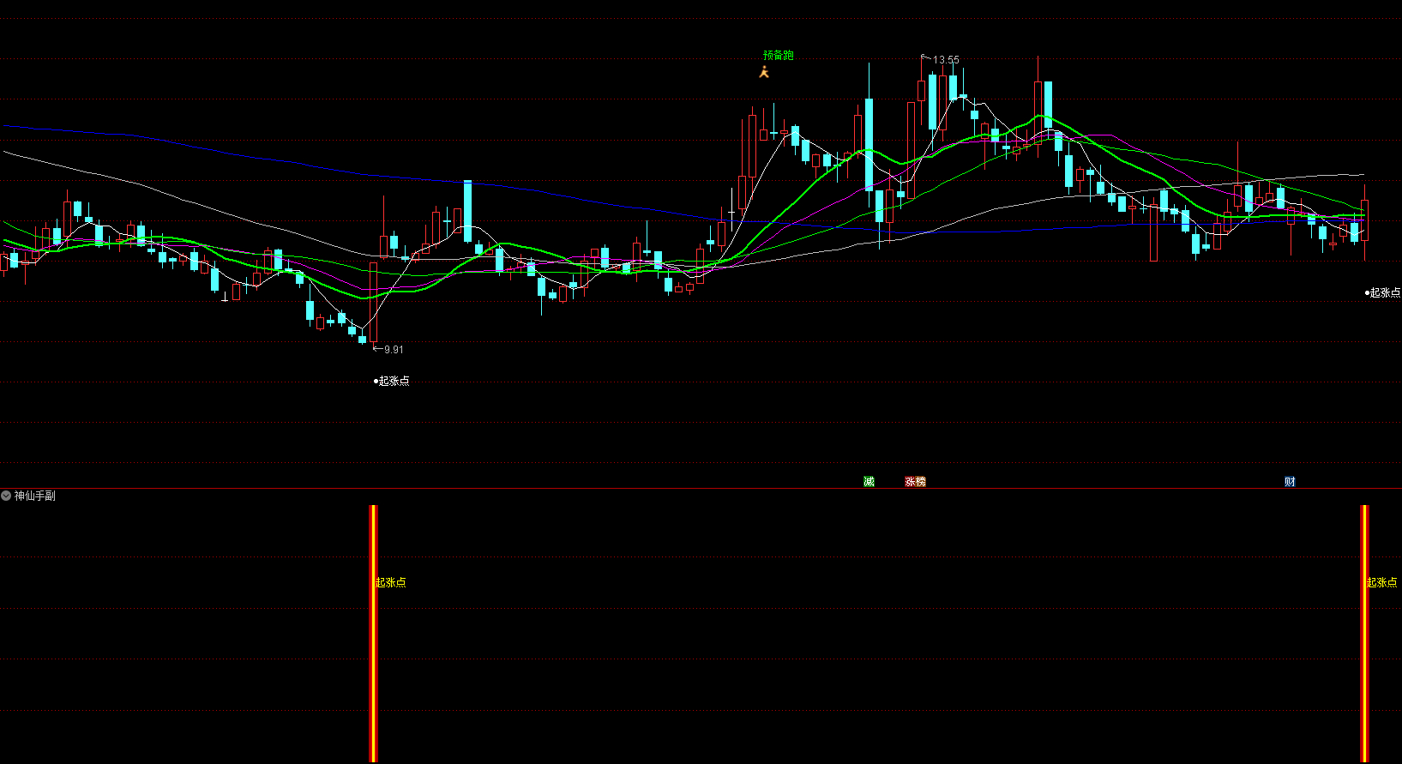Click the 神仙手副 indicator title
The height and width of the screenshot is (764, 1402).
coord(35,496)
